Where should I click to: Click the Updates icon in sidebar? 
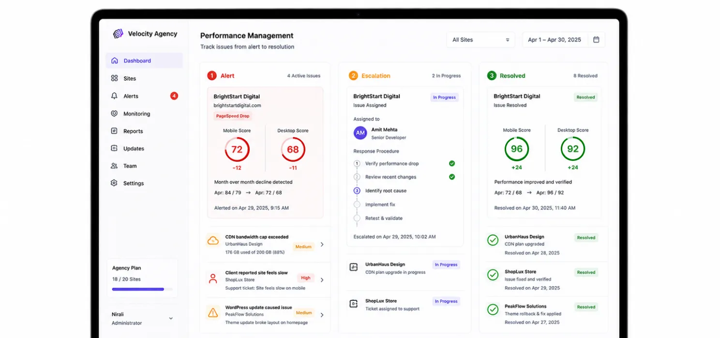coord(114,148)
